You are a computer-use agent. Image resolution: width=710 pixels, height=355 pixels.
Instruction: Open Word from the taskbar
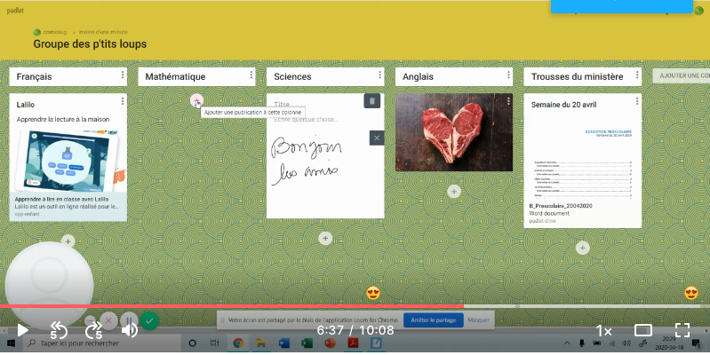pyautogui.click(x=283, y=343)
